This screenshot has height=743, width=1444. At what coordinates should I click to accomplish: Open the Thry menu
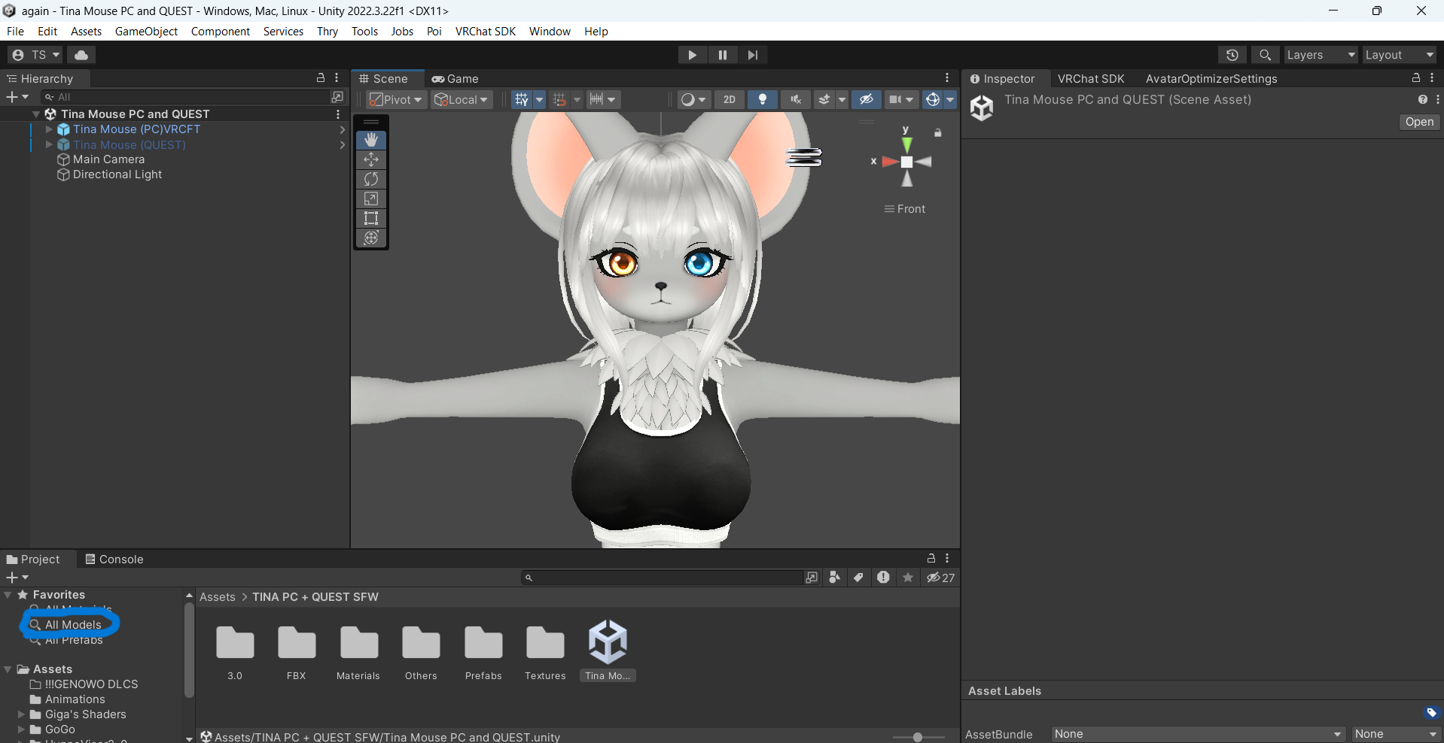point(327,32)
